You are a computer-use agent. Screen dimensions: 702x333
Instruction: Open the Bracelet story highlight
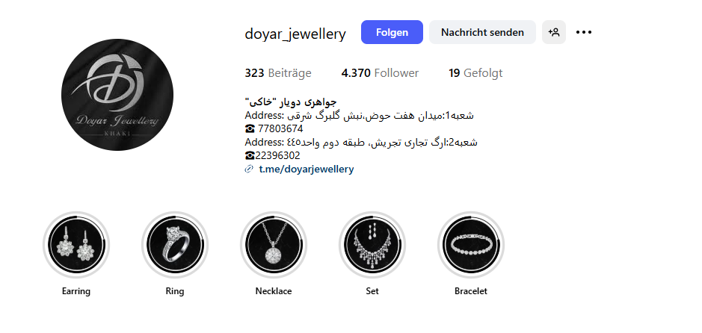(x=470, y=245)
